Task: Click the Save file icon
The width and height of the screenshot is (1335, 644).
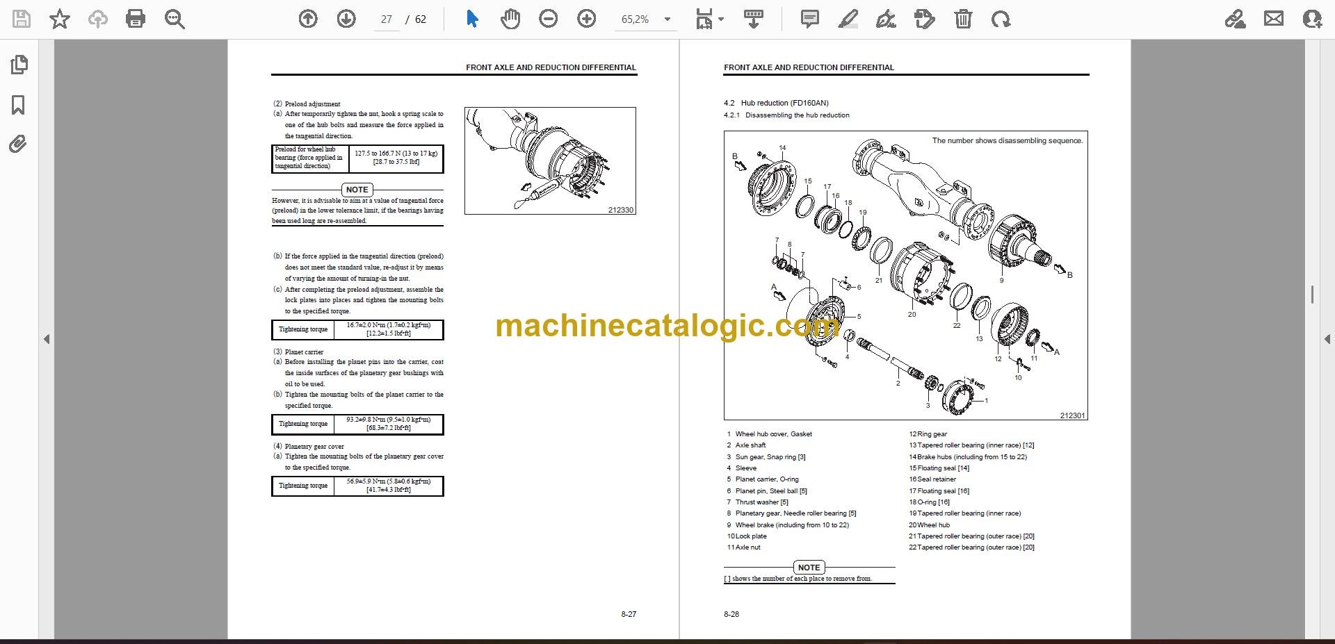Action: pos(22,19)
